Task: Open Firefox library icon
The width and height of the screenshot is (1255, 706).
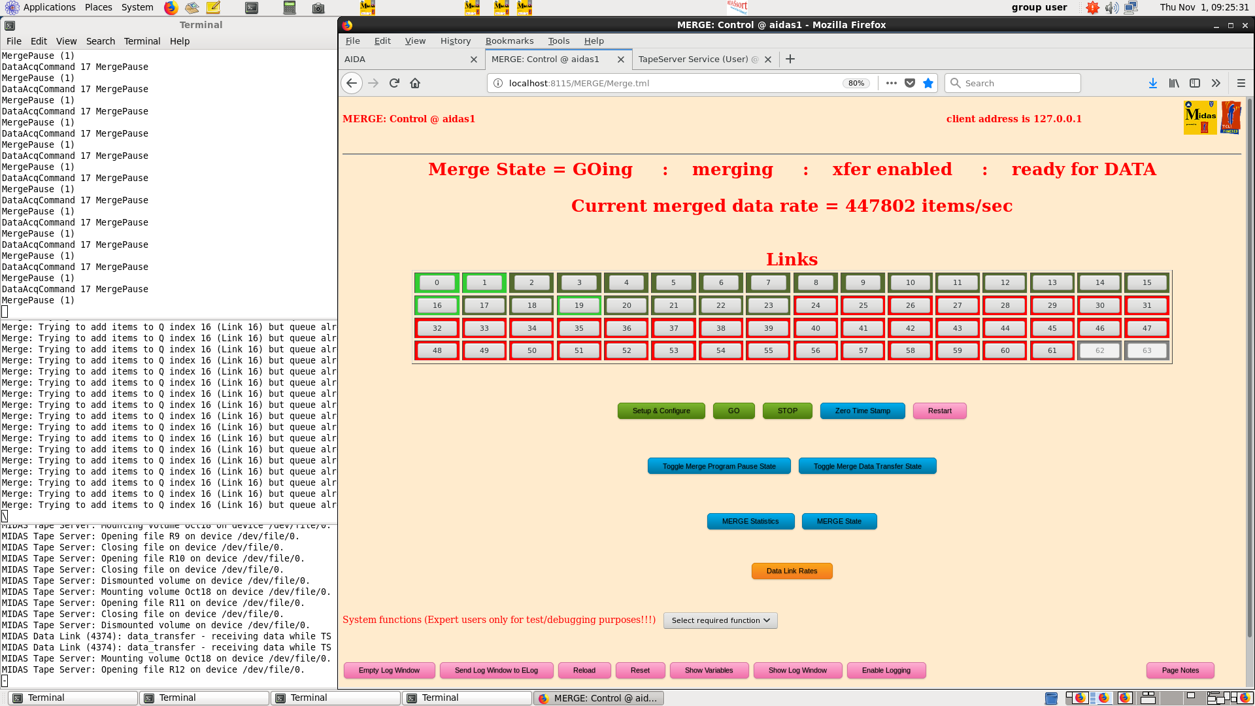Action: coord(1174,83)
